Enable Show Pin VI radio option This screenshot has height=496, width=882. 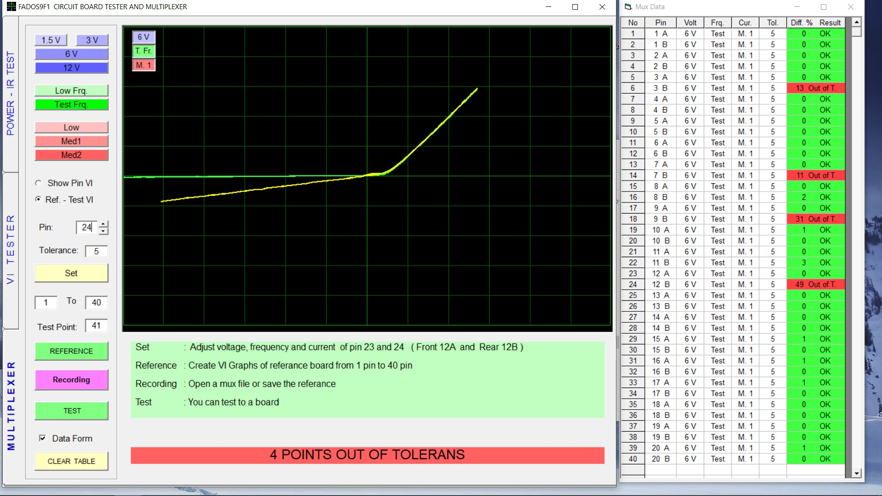click(39, 183)
